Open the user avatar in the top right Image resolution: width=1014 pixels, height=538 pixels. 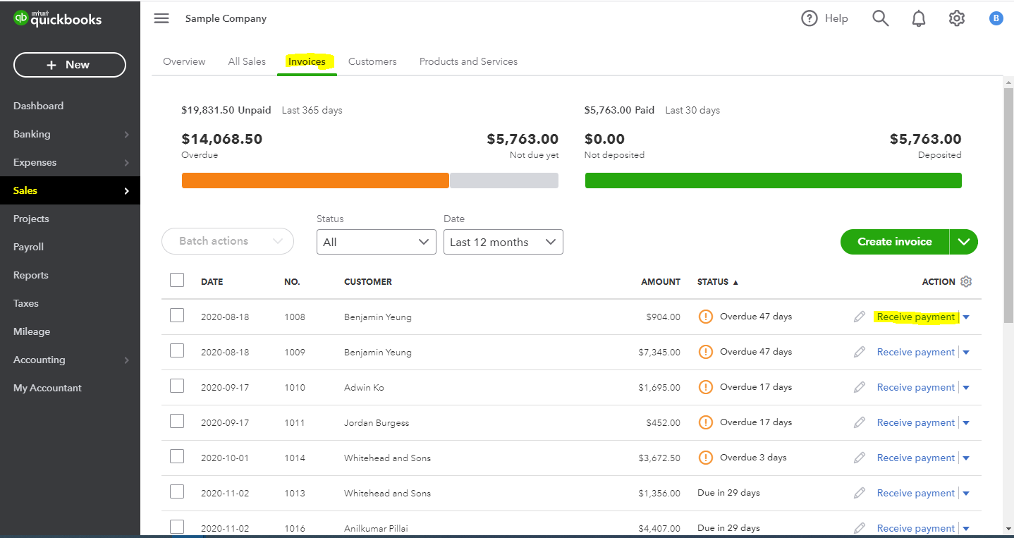[996, 18]
